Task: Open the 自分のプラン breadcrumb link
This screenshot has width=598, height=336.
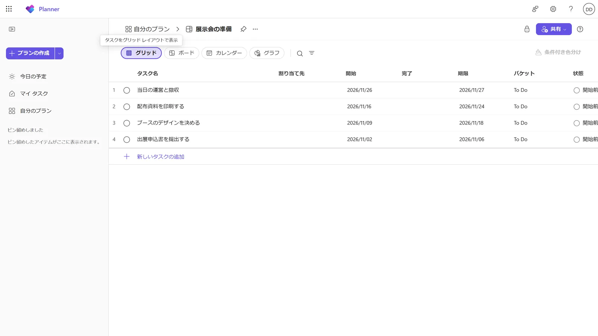Action: pyautogui.click(x=148, y=29)
